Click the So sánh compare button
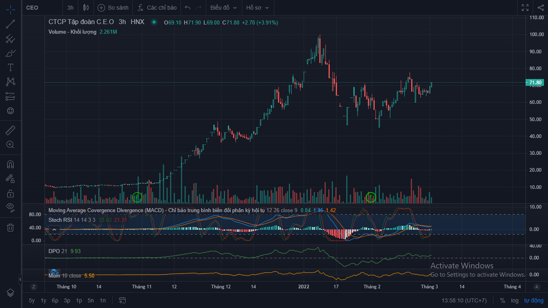This screenshot has height=308, width=548. coord(113,8)
